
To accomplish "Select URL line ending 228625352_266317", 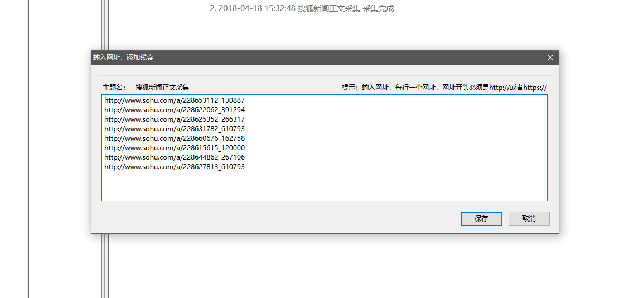I will [175, 119].
